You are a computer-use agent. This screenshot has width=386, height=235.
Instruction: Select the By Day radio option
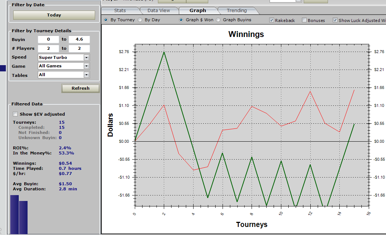coord(140,20)
